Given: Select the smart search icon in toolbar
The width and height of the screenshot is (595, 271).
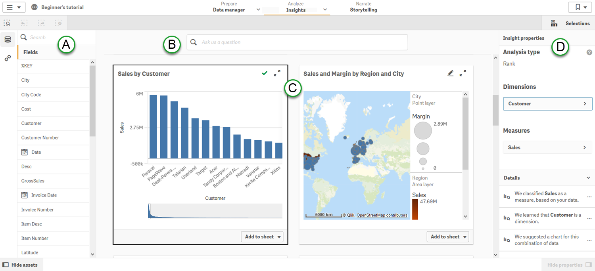Looking at the screenshot, I should click(7, 23).
